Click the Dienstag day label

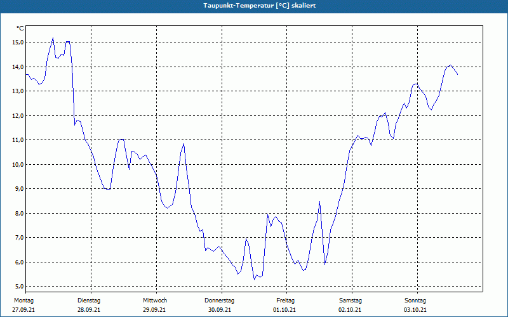tap(89, 301)
